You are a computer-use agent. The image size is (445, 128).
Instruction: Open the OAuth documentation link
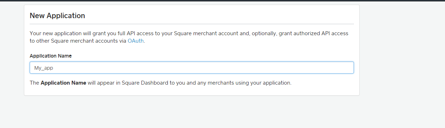point(136,41)
